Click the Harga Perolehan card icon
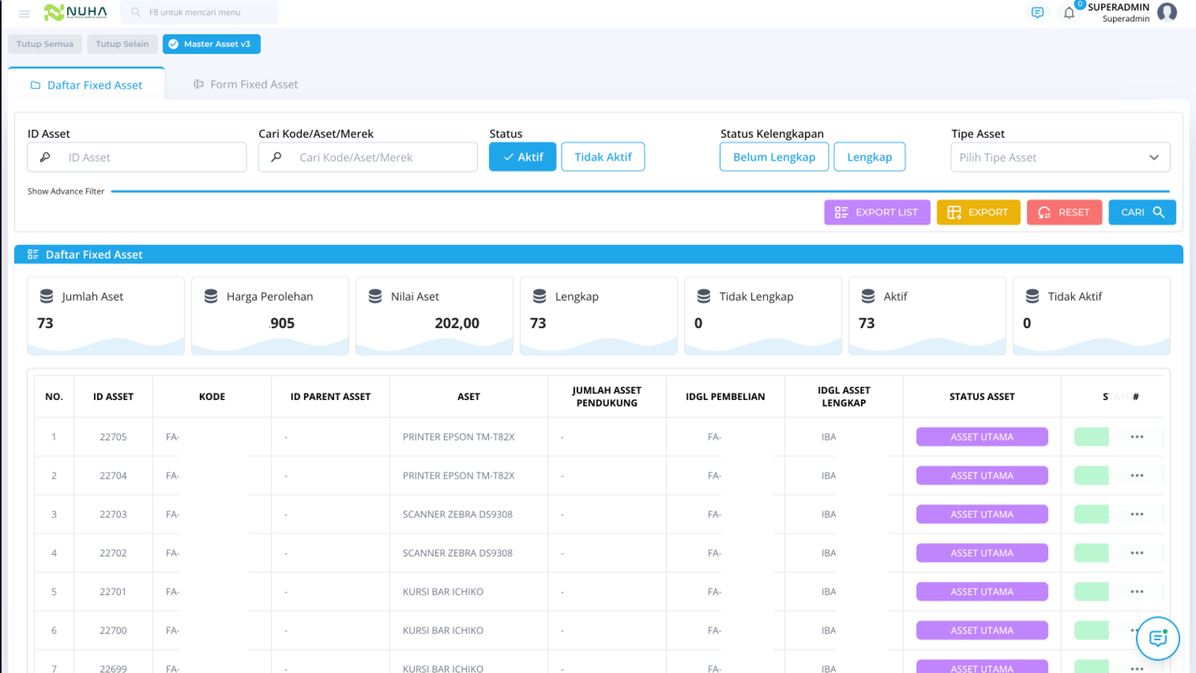 [211, 296]
